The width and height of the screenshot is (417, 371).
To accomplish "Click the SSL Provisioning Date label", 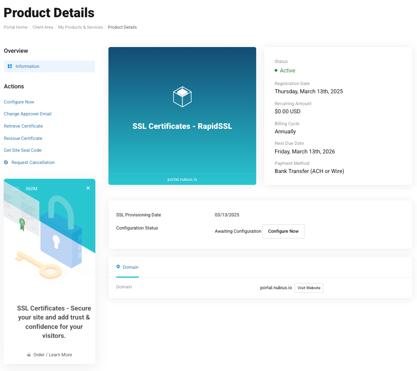I will 139,215.
